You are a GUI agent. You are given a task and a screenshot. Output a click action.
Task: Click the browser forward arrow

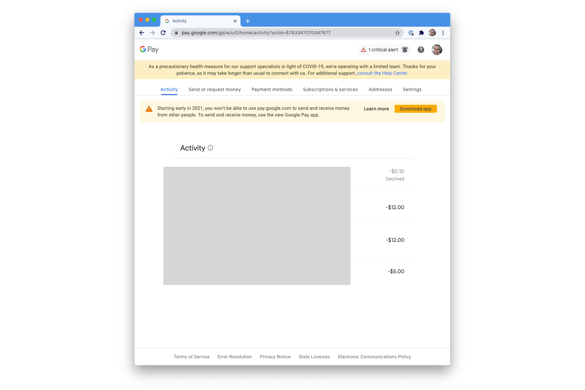tap(152, 33)
